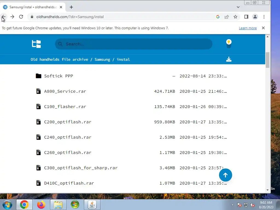Bookmark this page with the star icon
280x210 pixels.
pos(235,17)
